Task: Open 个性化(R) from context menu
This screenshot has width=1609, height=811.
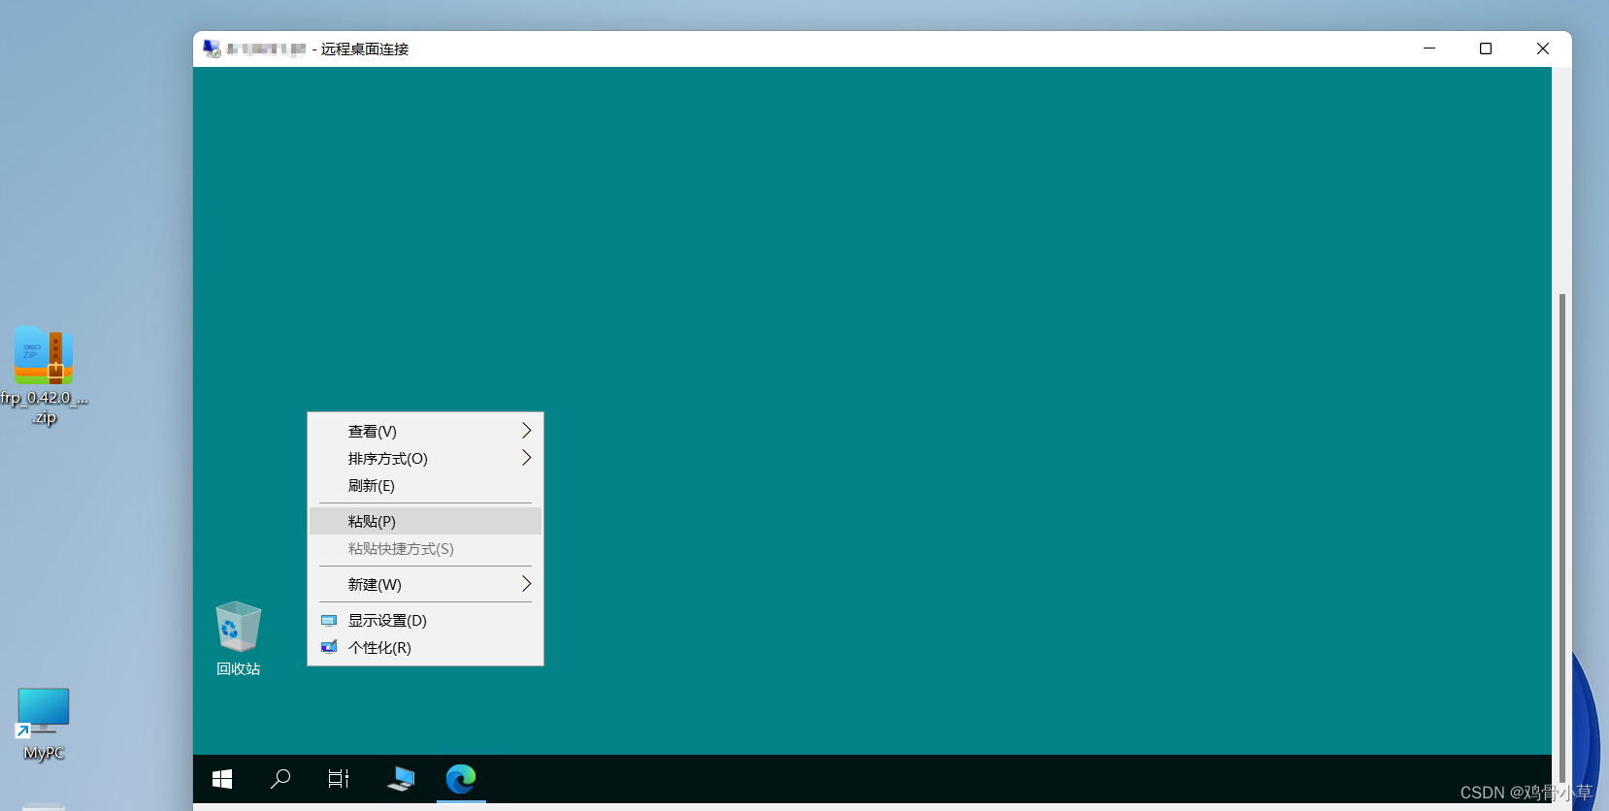Action: pos(425,647)
